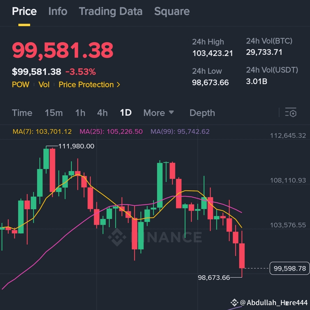310x310 pixels.
Task: Click the Vol tag link
Action: tap(44, 85)
